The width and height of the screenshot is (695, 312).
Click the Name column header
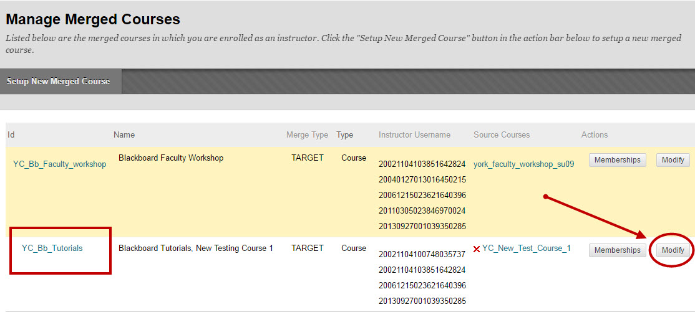coord(124,135)
